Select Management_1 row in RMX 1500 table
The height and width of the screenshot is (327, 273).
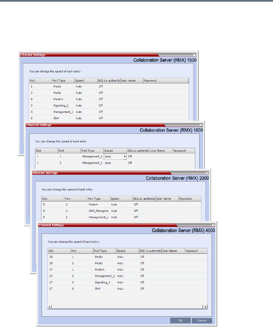pyautogui.click(x=109, y=112)
